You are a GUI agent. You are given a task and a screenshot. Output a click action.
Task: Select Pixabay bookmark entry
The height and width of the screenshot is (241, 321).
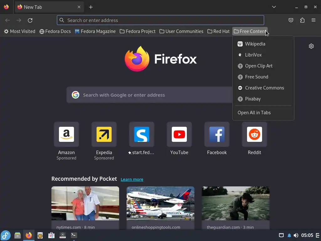click(263, 99)
